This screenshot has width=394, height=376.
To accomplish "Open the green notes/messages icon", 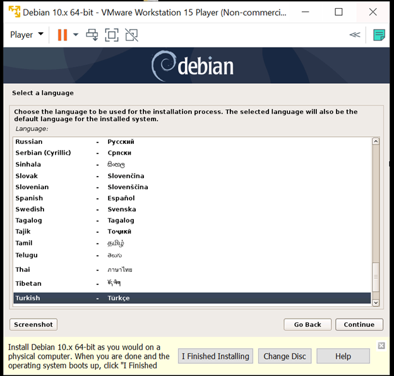I will coord(379,35).
